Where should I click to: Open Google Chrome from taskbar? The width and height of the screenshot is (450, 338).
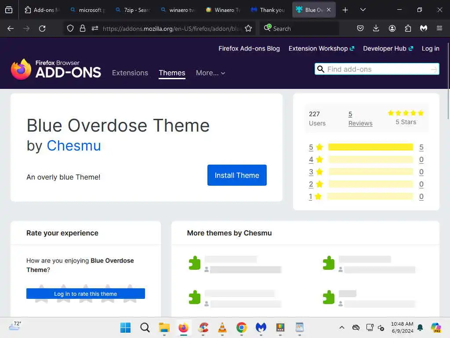point(242,327)
